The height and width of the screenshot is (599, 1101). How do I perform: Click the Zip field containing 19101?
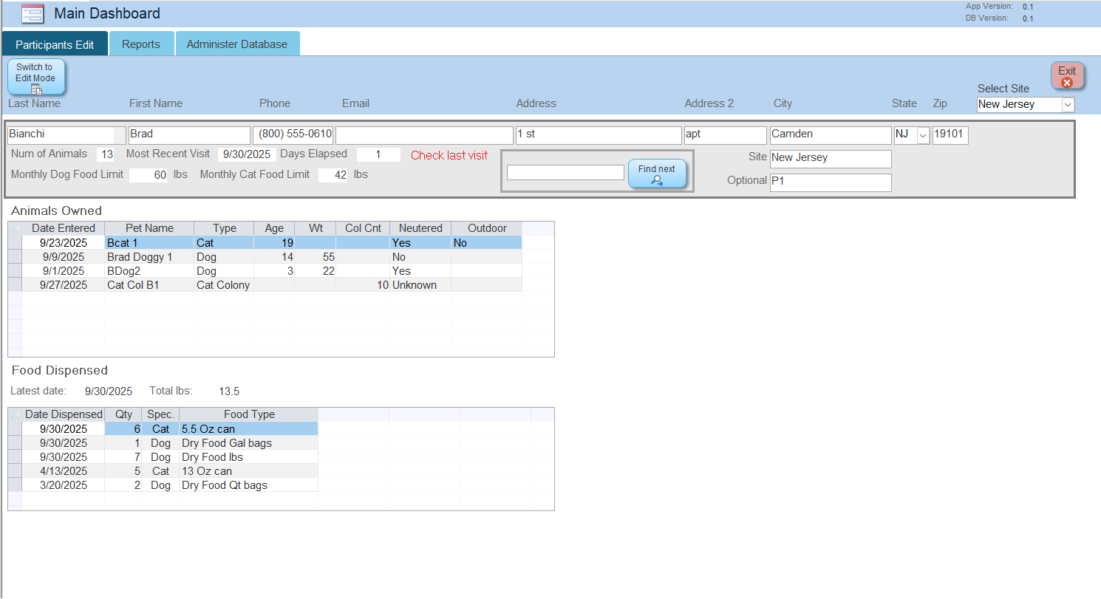pos(950,135)
